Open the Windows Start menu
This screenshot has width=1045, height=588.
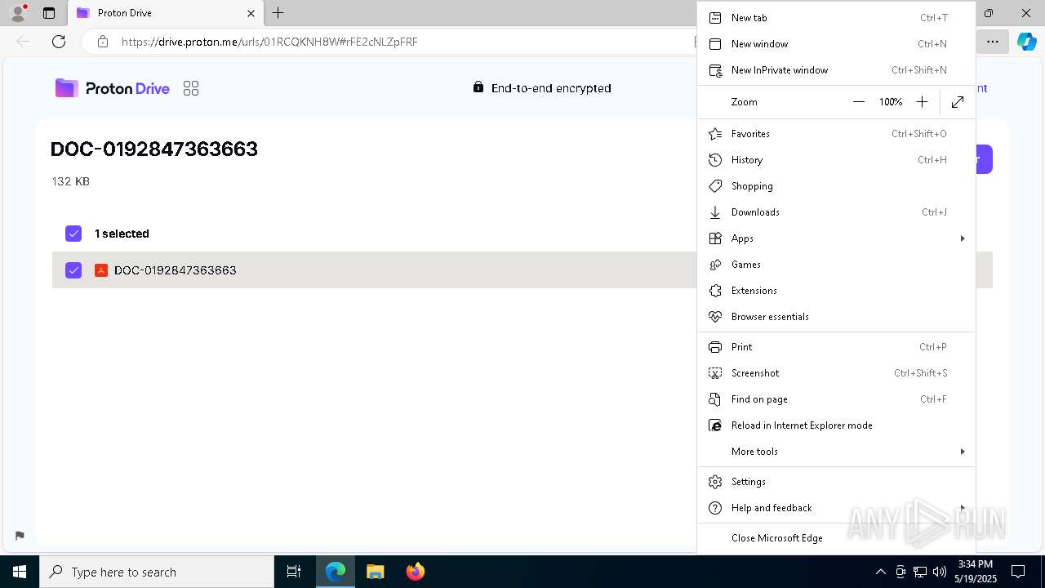pyautogui.click(x=20, y=572)
